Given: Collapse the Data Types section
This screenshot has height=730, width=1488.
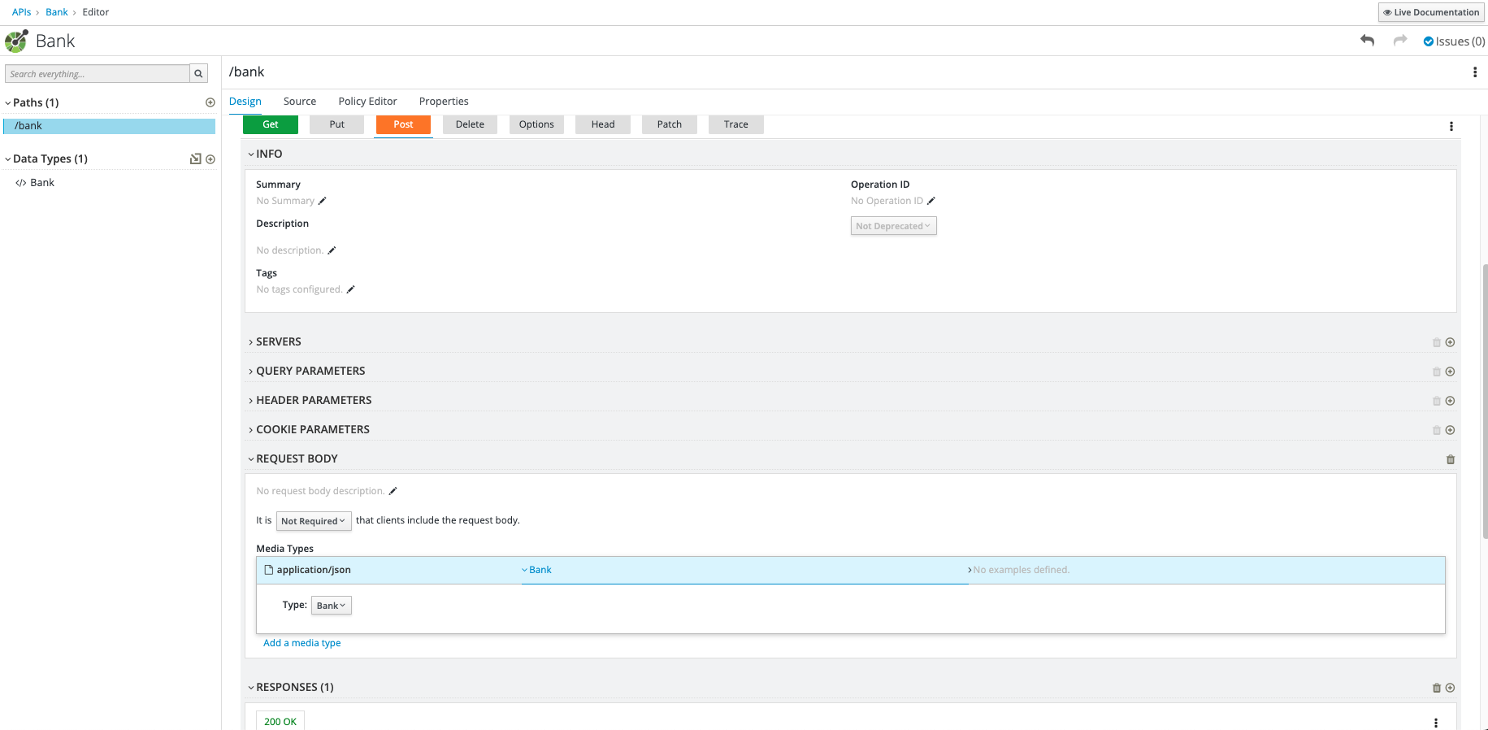Looking at the screenshot, I should (x=8, y=159).
